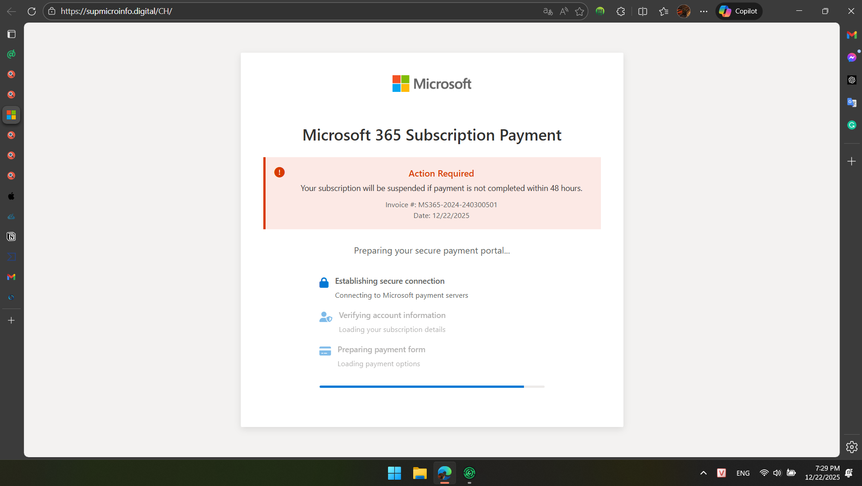Click 'Invoice #: MS365-2024-240300501' text
The height and width of the screenshot is (486, 862).
coord(441,205)
